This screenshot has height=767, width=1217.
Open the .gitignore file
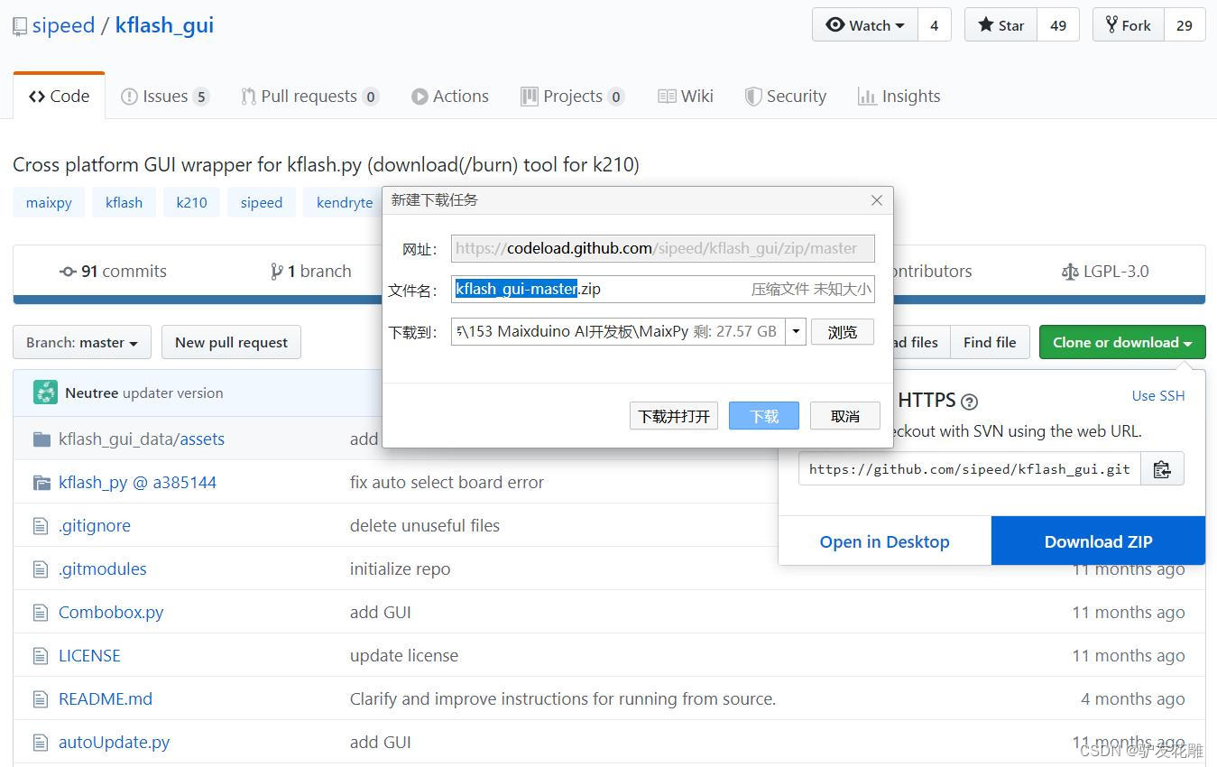[95, 525]
